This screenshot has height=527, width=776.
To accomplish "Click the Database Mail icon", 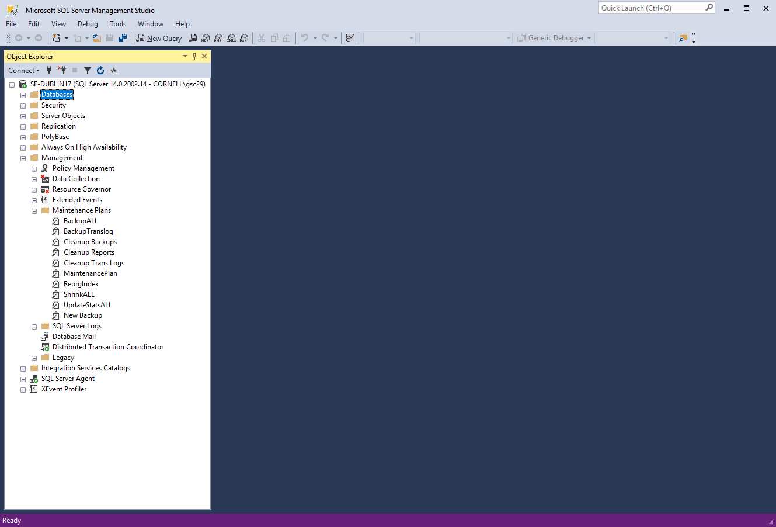I will coord(45,337).
